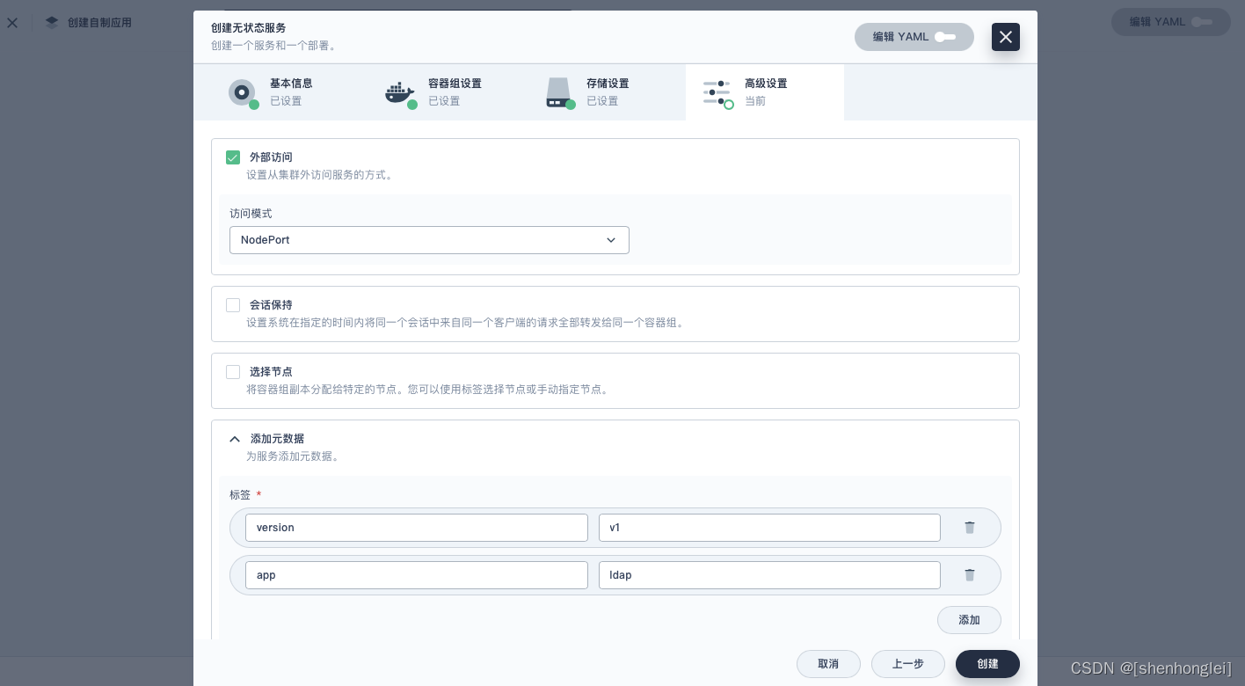Click the 选择节点 heading text
Image resolution: width=1245 pixels, height=686 pixels.
(271, 372)
